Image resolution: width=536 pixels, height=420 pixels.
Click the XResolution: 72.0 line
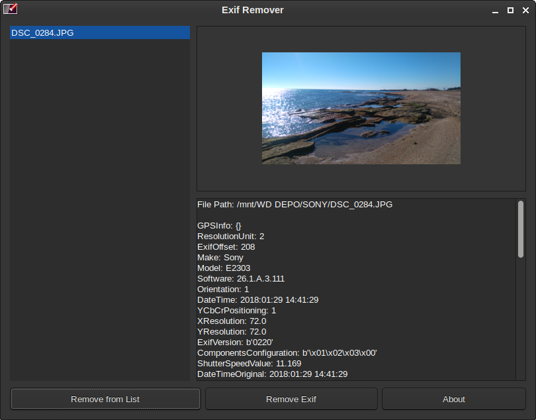click(232, 321)
